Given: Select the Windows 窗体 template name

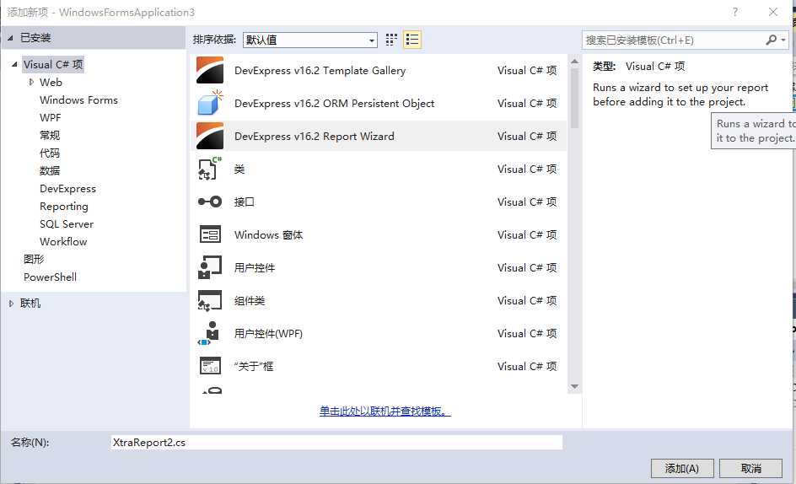Looking at the screenshot, I should pyautogui.click(x=268, y=235).
